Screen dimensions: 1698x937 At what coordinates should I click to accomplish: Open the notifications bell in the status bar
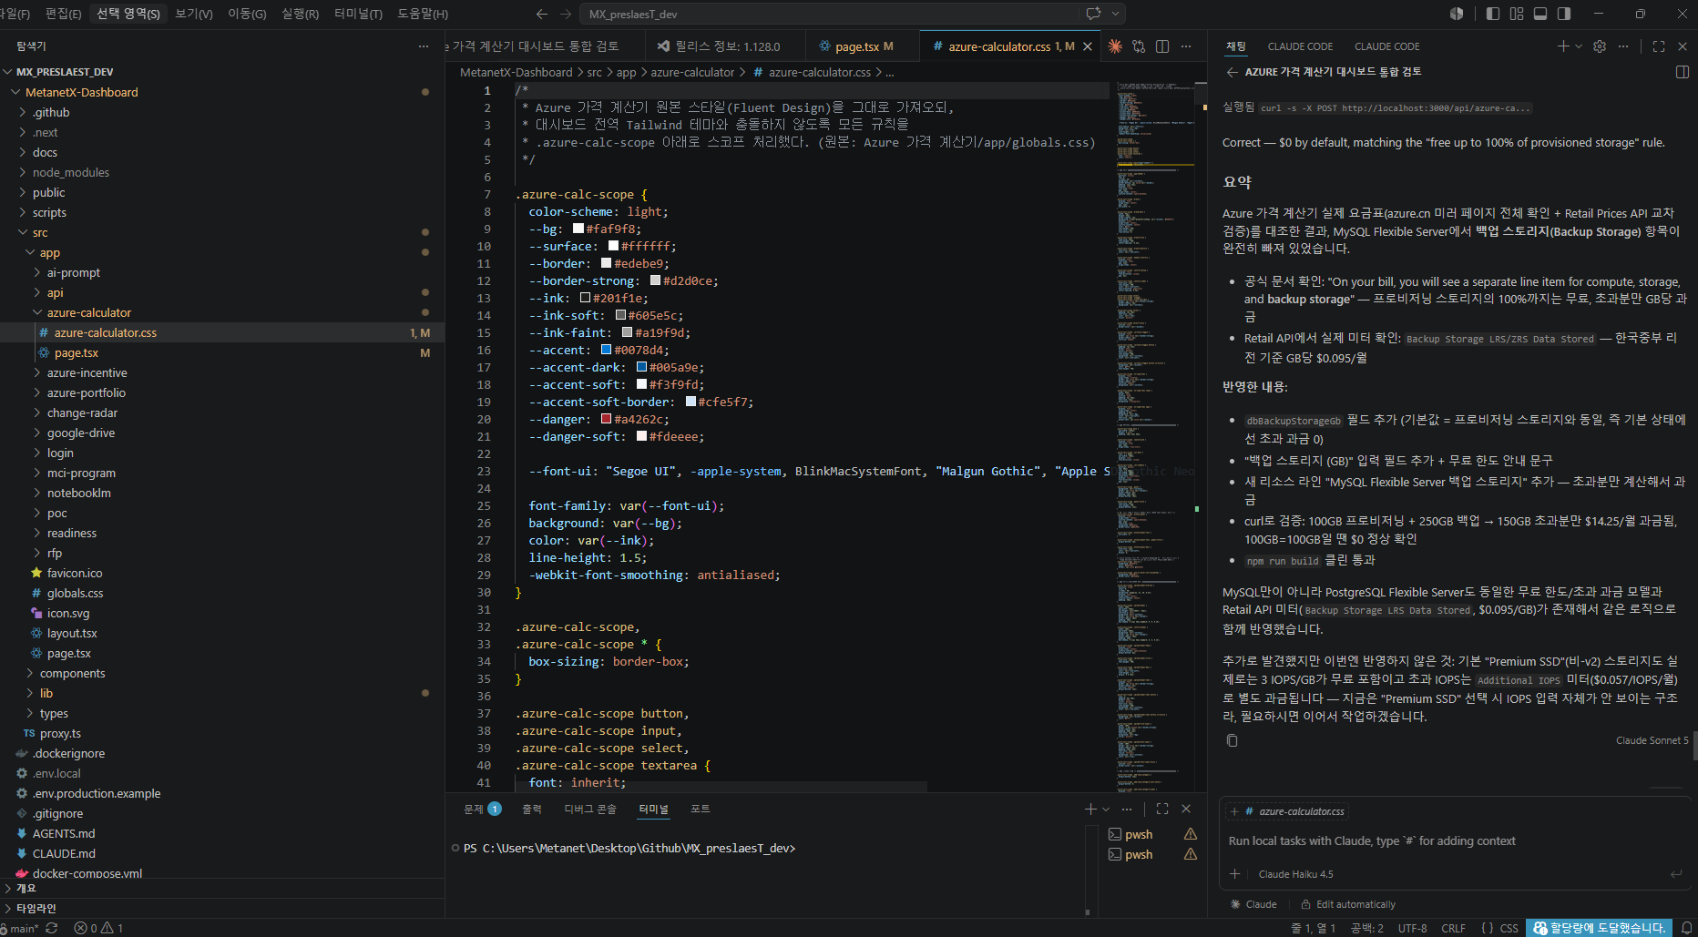coord(1687,928)
